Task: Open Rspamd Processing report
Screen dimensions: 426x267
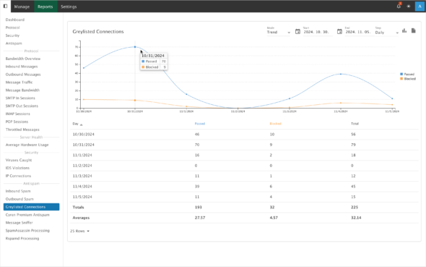Action: coord(22,239)
